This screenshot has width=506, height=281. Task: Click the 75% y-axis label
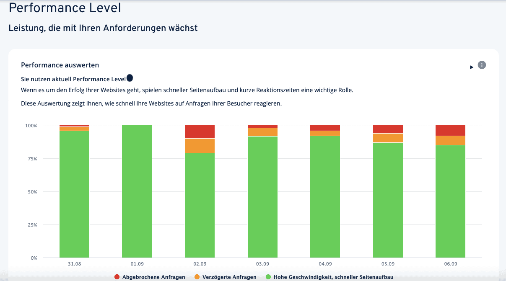tap(33, 158)
